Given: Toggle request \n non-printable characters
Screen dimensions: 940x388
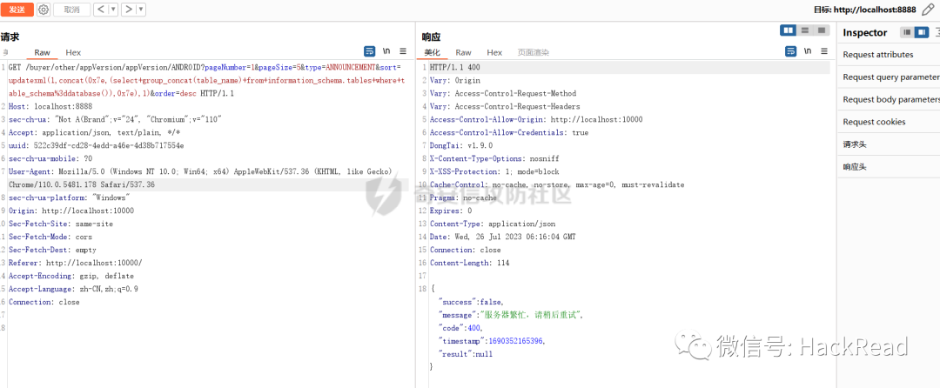Looking at the screenshot, I should (x=386, y=51).
